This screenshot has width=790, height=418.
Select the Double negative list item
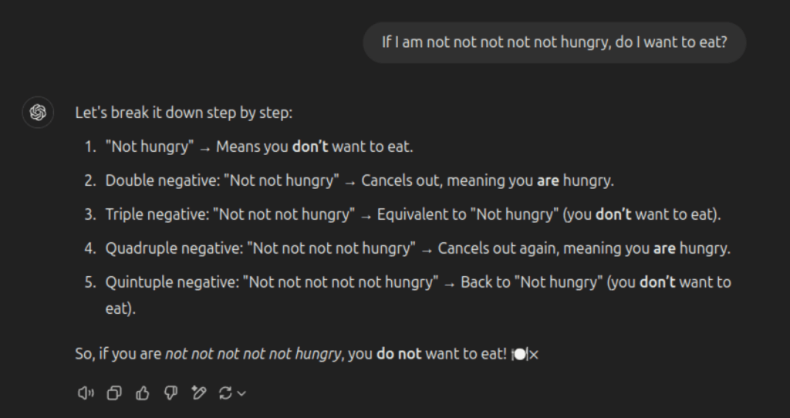click(360, 180)
